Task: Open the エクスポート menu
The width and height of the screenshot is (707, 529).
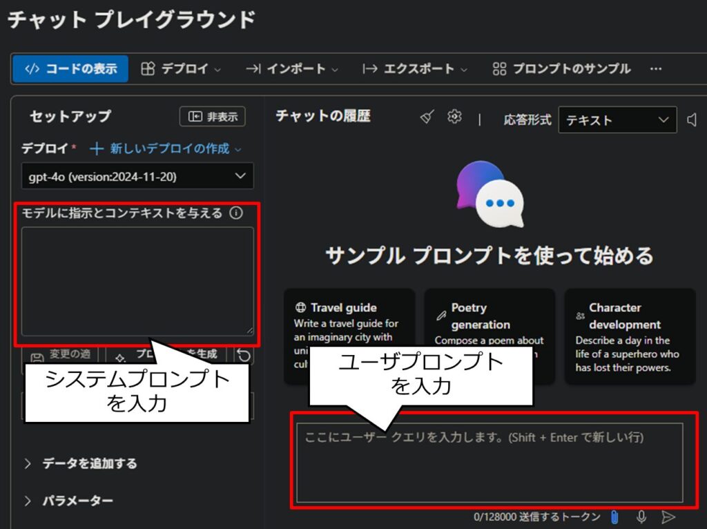Action: [x=415, y=69]
